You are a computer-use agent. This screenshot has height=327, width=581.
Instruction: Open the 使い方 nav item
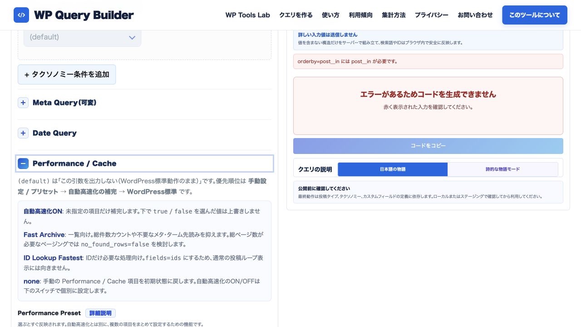click(330, 15)
